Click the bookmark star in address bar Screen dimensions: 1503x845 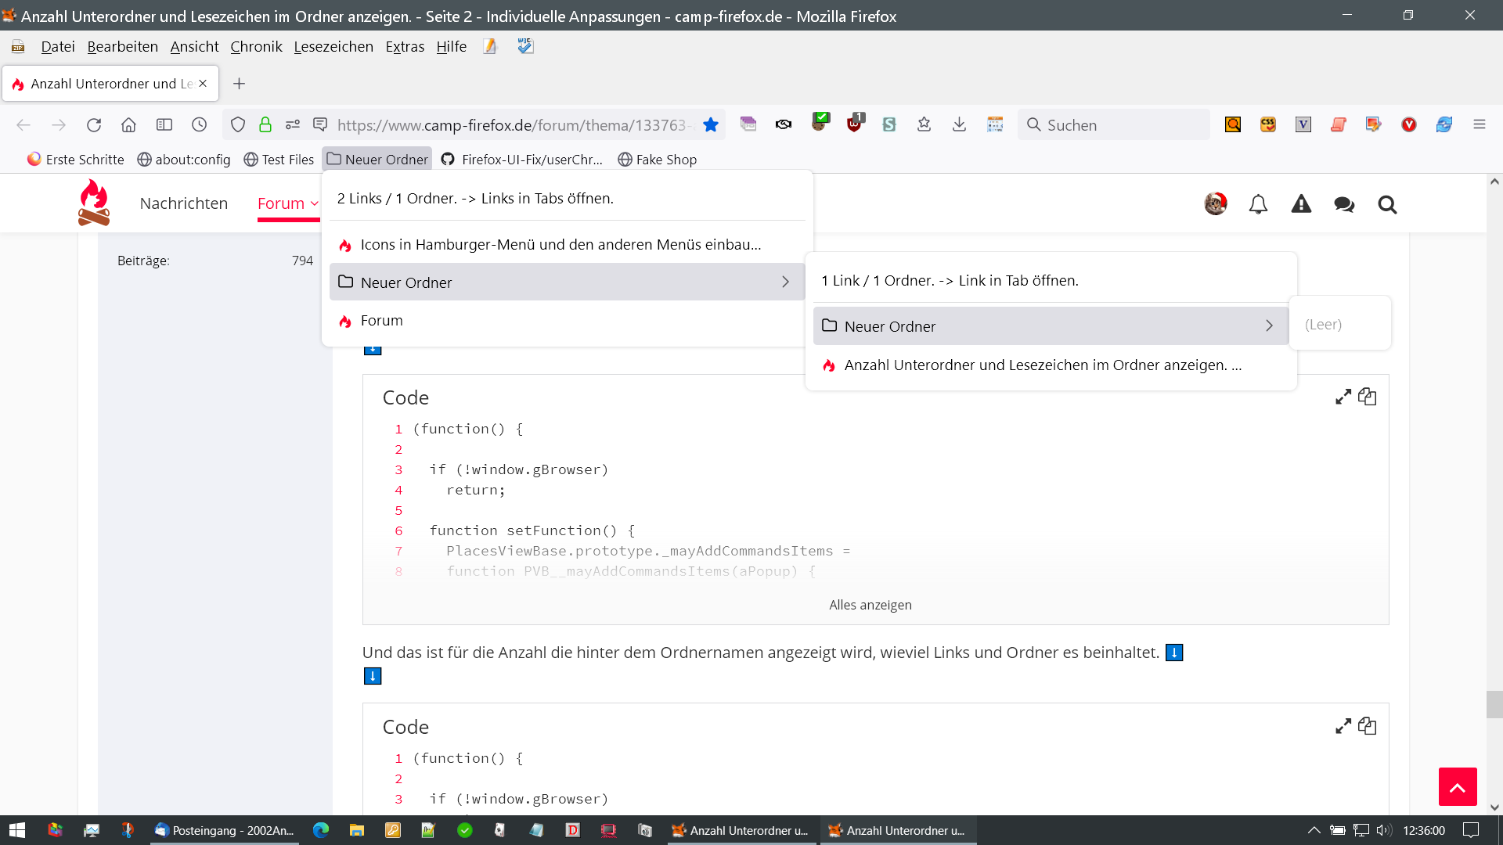click(711, 125)
